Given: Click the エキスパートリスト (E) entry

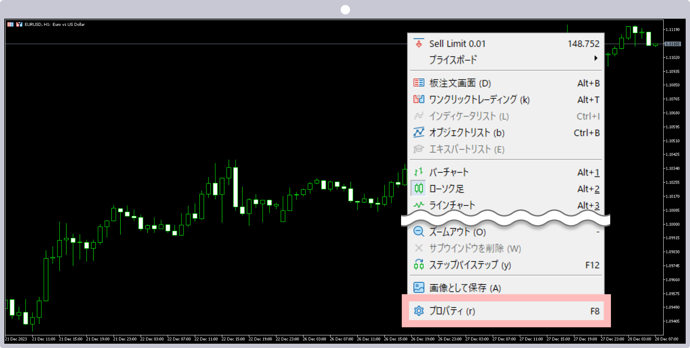Looking at the screenshot, I should 506,149.
